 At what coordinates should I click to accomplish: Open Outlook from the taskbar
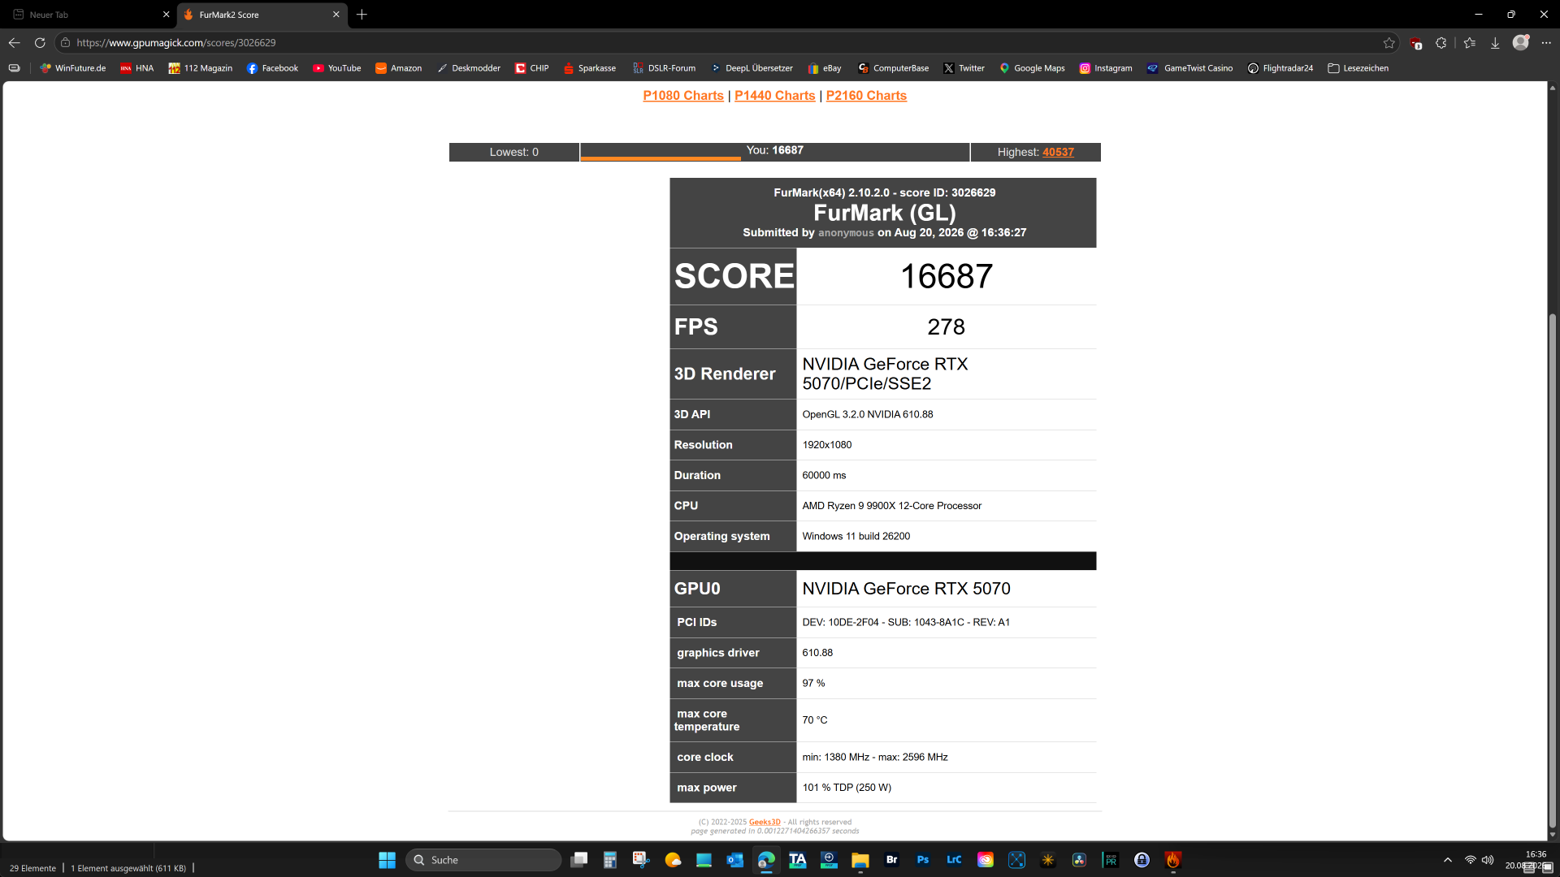[735, 860]
